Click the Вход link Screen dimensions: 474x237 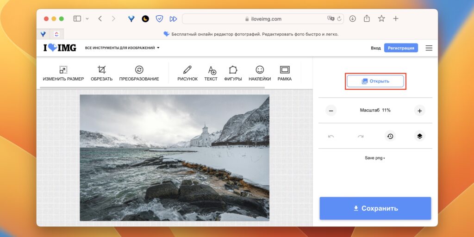(376, 48)
